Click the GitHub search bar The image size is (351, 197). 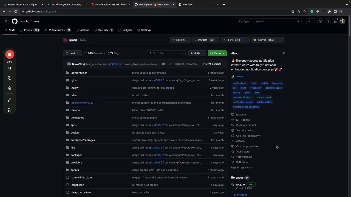[270, 21]
